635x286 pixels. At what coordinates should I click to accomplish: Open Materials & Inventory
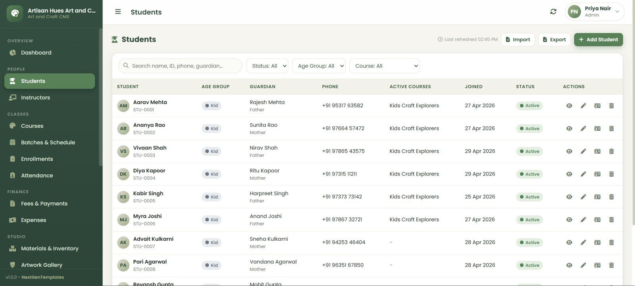50,248
